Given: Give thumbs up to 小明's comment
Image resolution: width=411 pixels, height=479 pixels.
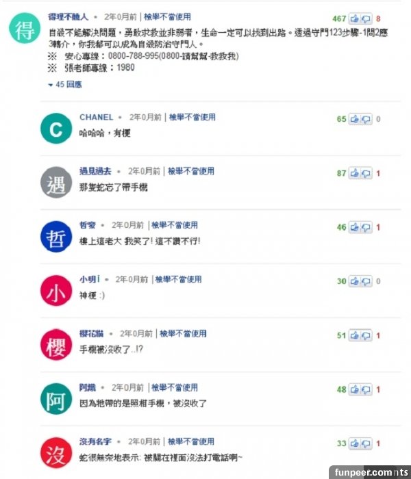Looking at the screenshot, I should [x=355, y=281].
